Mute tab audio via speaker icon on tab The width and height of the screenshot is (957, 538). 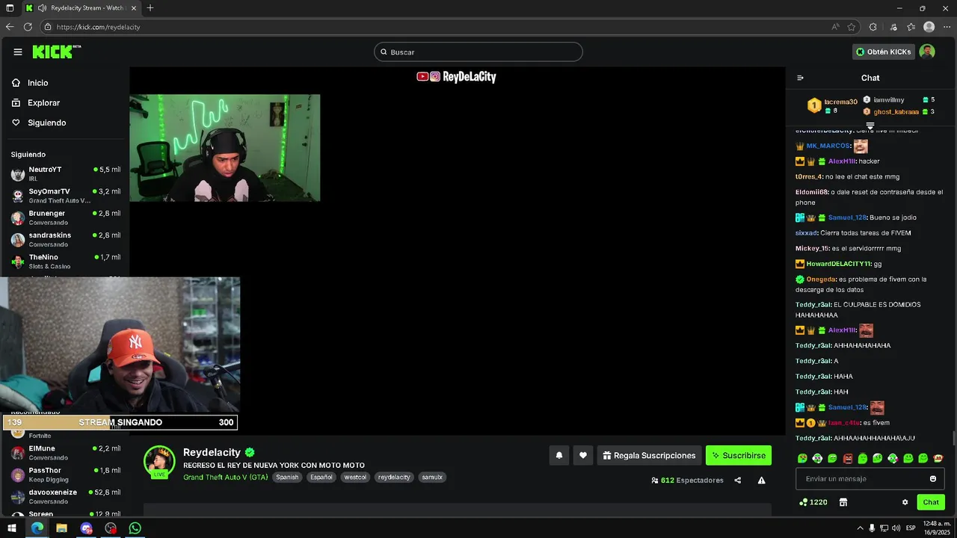click(x=42, y=8)
